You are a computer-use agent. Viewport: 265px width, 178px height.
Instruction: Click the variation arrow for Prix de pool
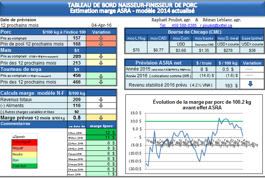pyautogui.click(x=100, y=44)
